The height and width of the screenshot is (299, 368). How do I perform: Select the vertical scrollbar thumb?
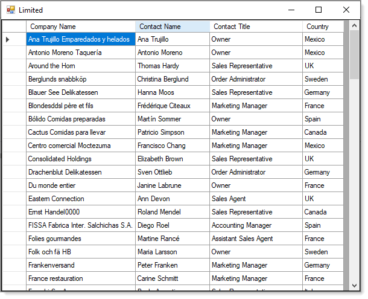[354, 54]
